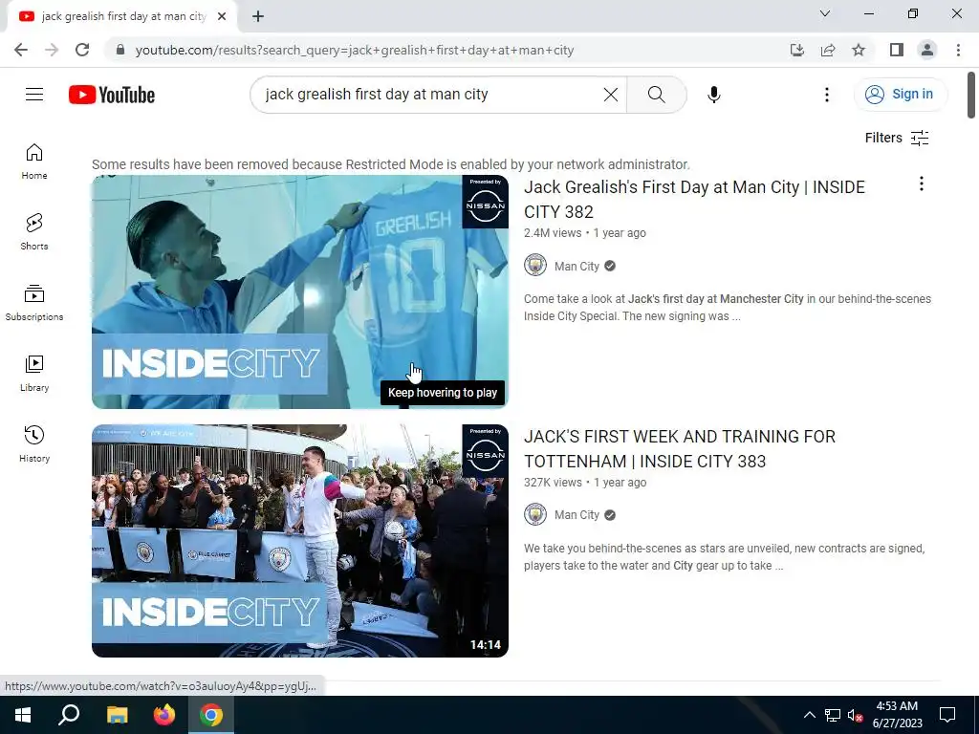The height and width of the screenshot is (734, 979).
Task: Click the YouTube logo
Action: pyautogui.click(x=112, y=95)
